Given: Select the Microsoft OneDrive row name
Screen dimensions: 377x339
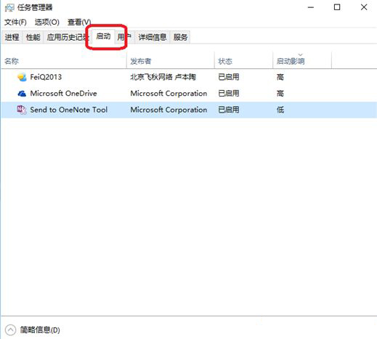Looking at the screenshot, I should [x=63, y=94].
